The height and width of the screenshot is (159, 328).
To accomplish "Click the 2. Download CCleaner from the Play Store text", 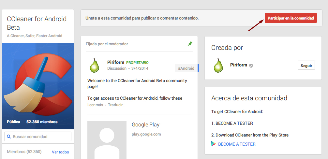I will pyautogui.click(x=250, y=135).
